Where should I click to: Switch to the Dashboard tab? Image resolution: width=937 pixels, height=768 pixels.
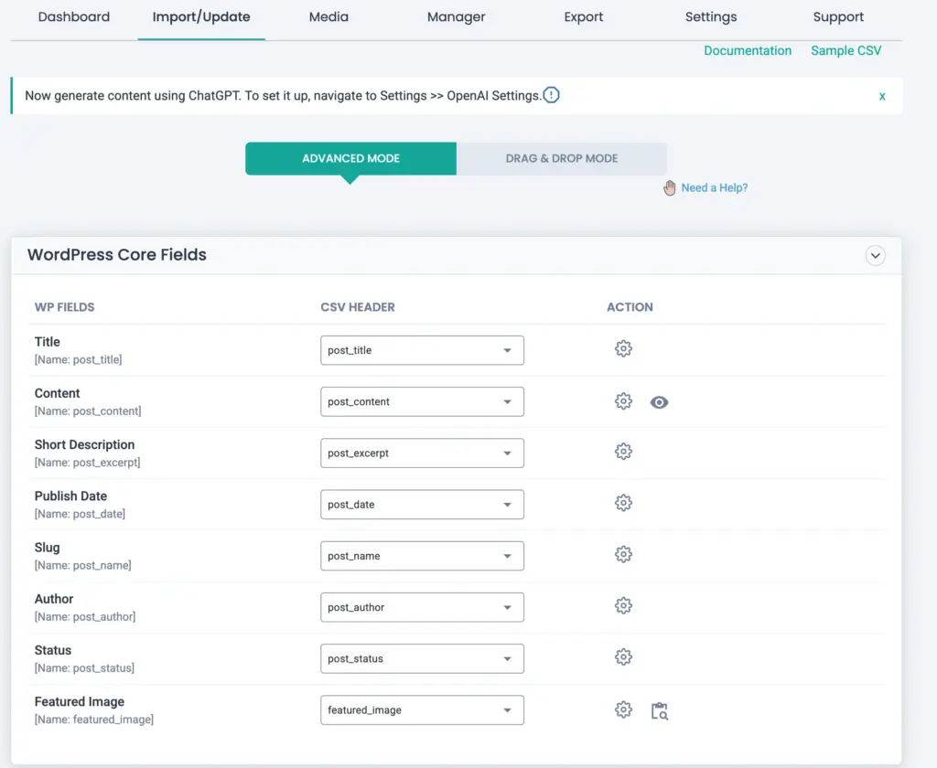coord(74,16)
